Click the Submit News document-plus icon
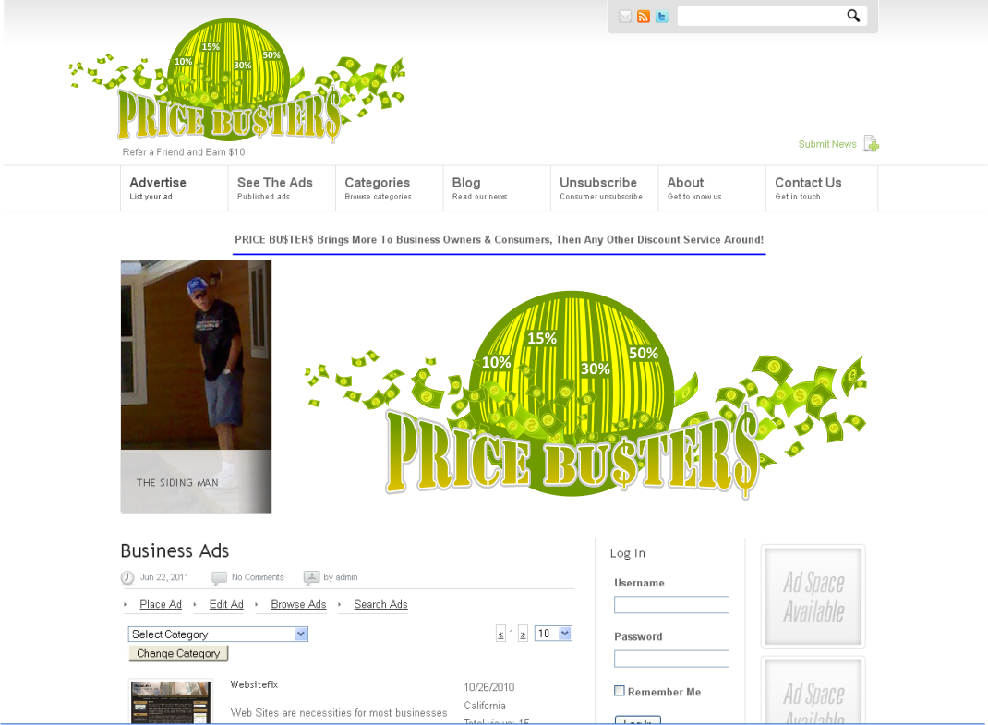Screen dimensions: 988x725 click(871, 144)
